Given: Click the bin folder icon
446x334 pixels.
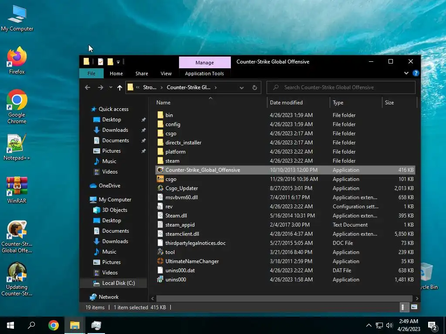Looking at the screenshot, I should click(160, 115).
